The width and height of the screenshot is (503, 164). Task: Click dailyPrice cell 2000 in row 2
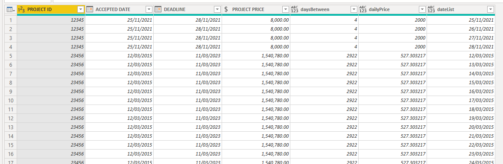pos(393,29)
